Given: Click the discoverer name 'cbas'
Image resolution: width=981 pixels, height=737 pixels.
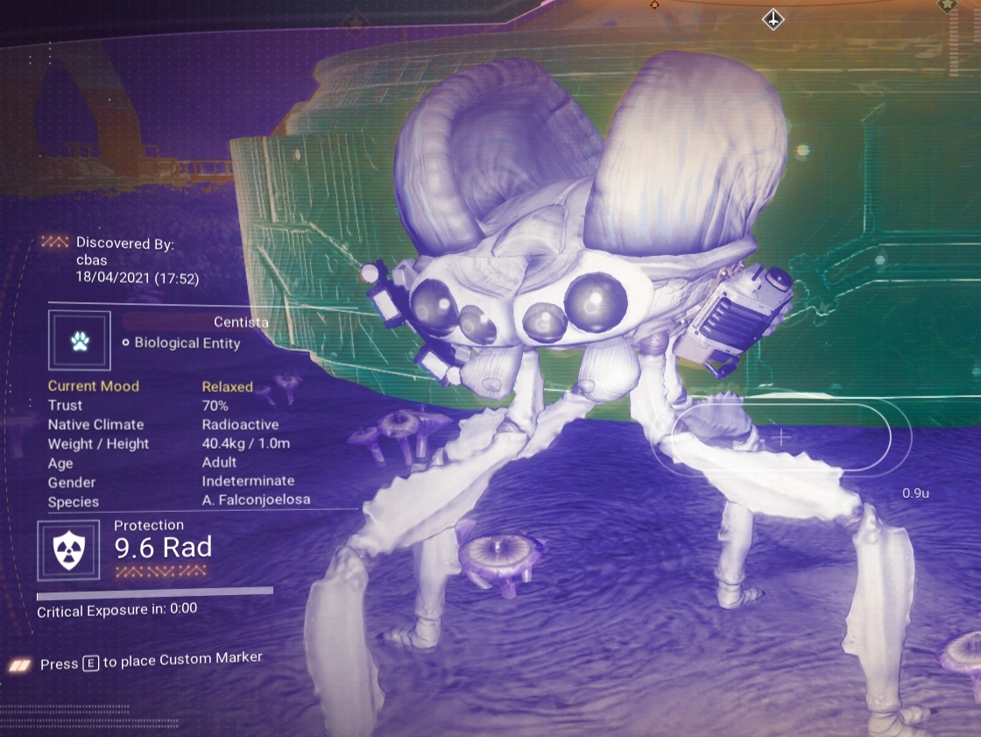Looking at the screenshot, I should click(91, 260).
